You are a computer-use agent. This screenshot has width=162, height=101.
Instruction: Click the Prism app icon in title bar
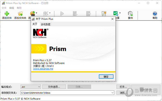coord(4,3)
